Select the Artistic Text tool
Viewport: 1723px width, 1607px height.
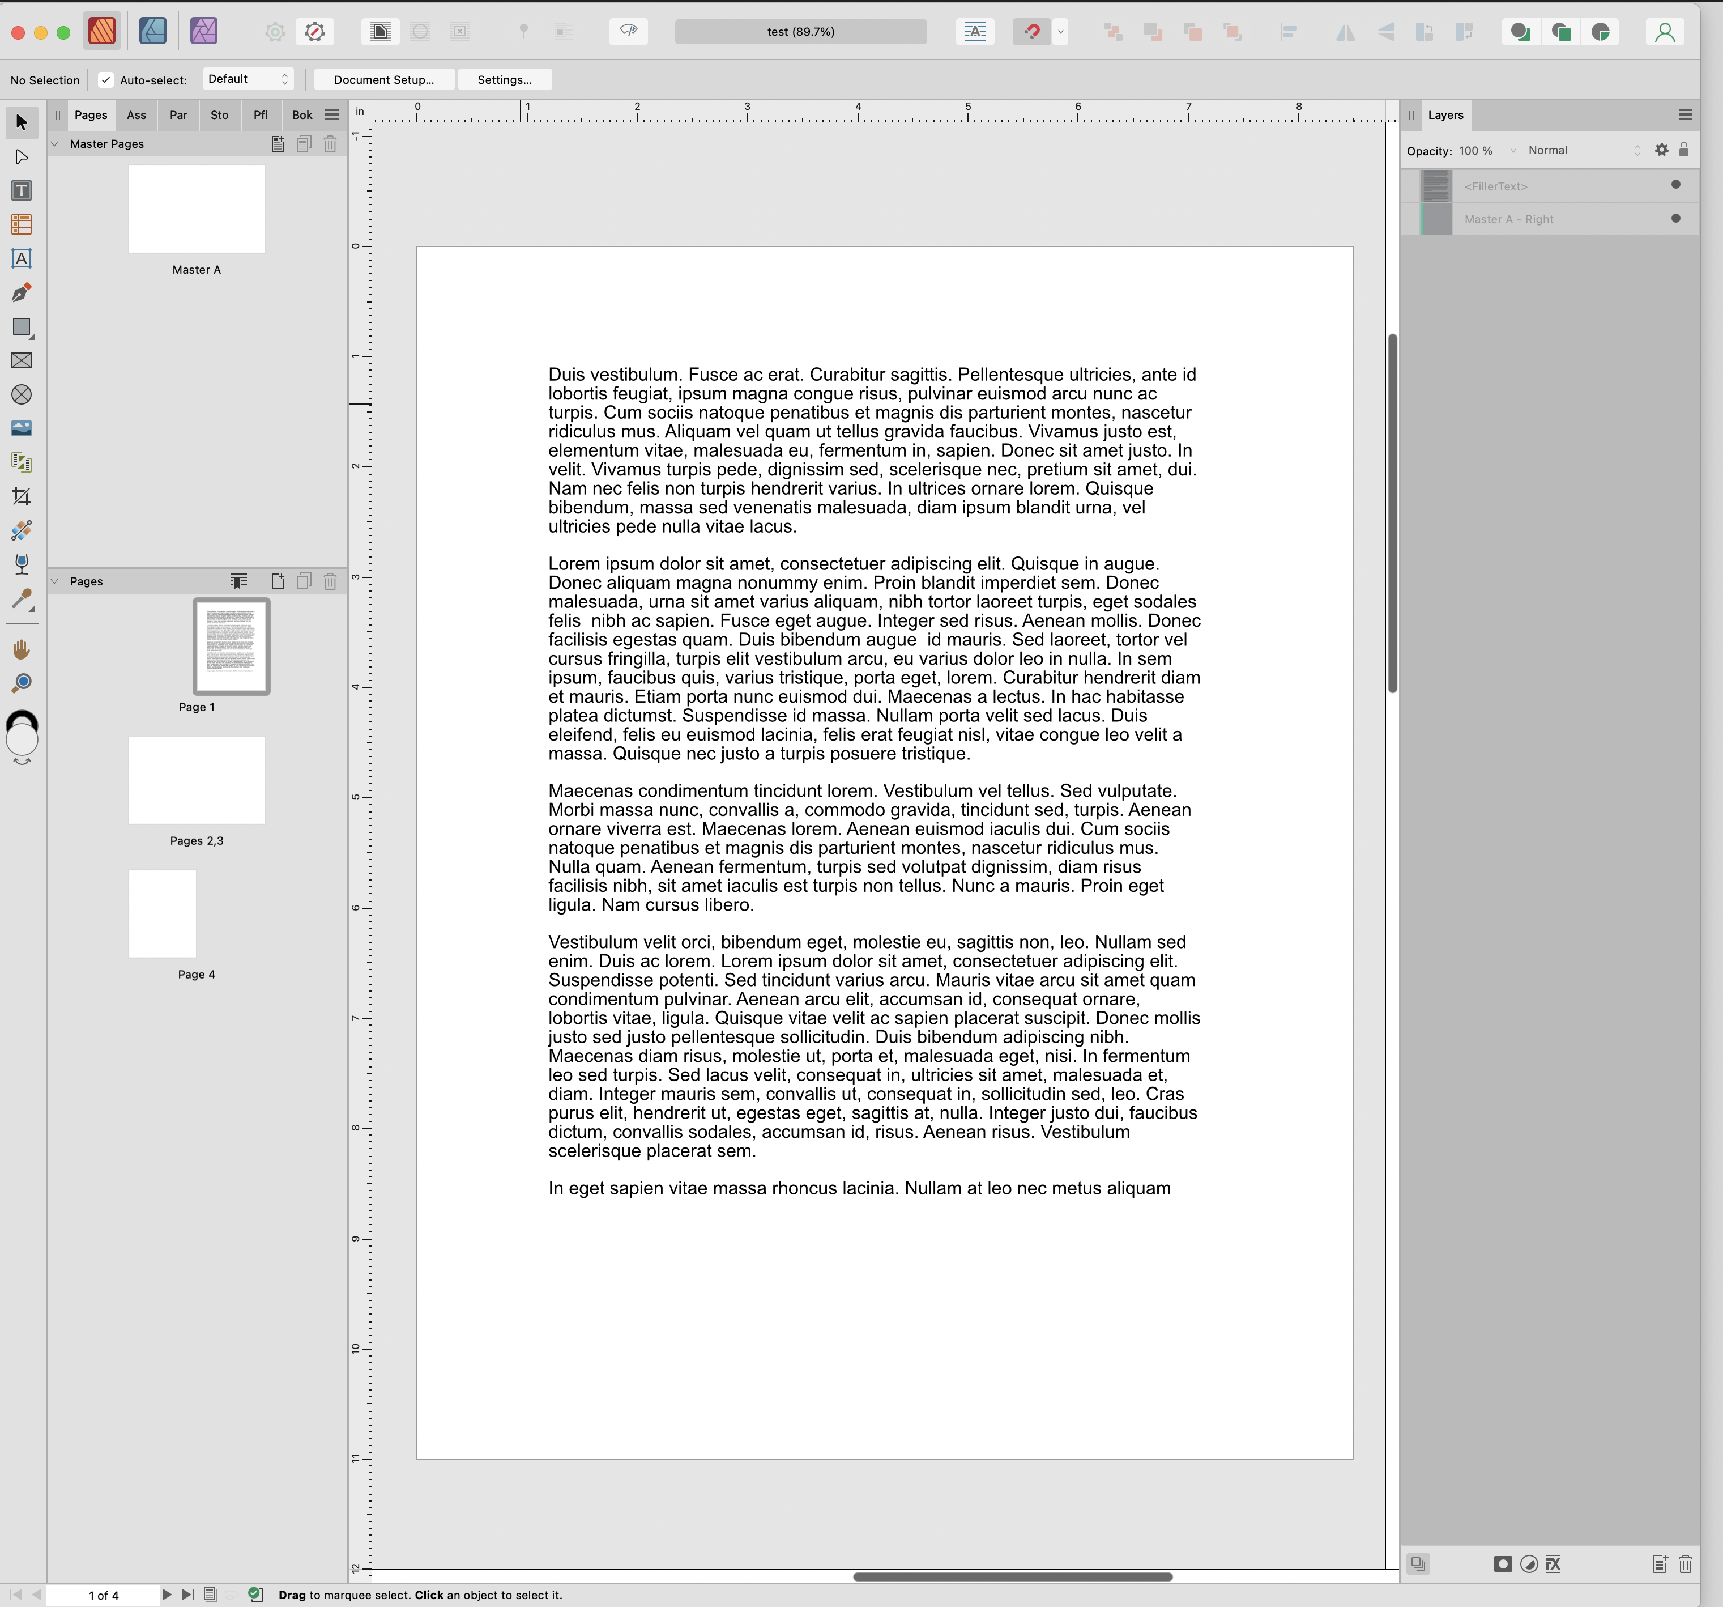click(x=22, y=258)
